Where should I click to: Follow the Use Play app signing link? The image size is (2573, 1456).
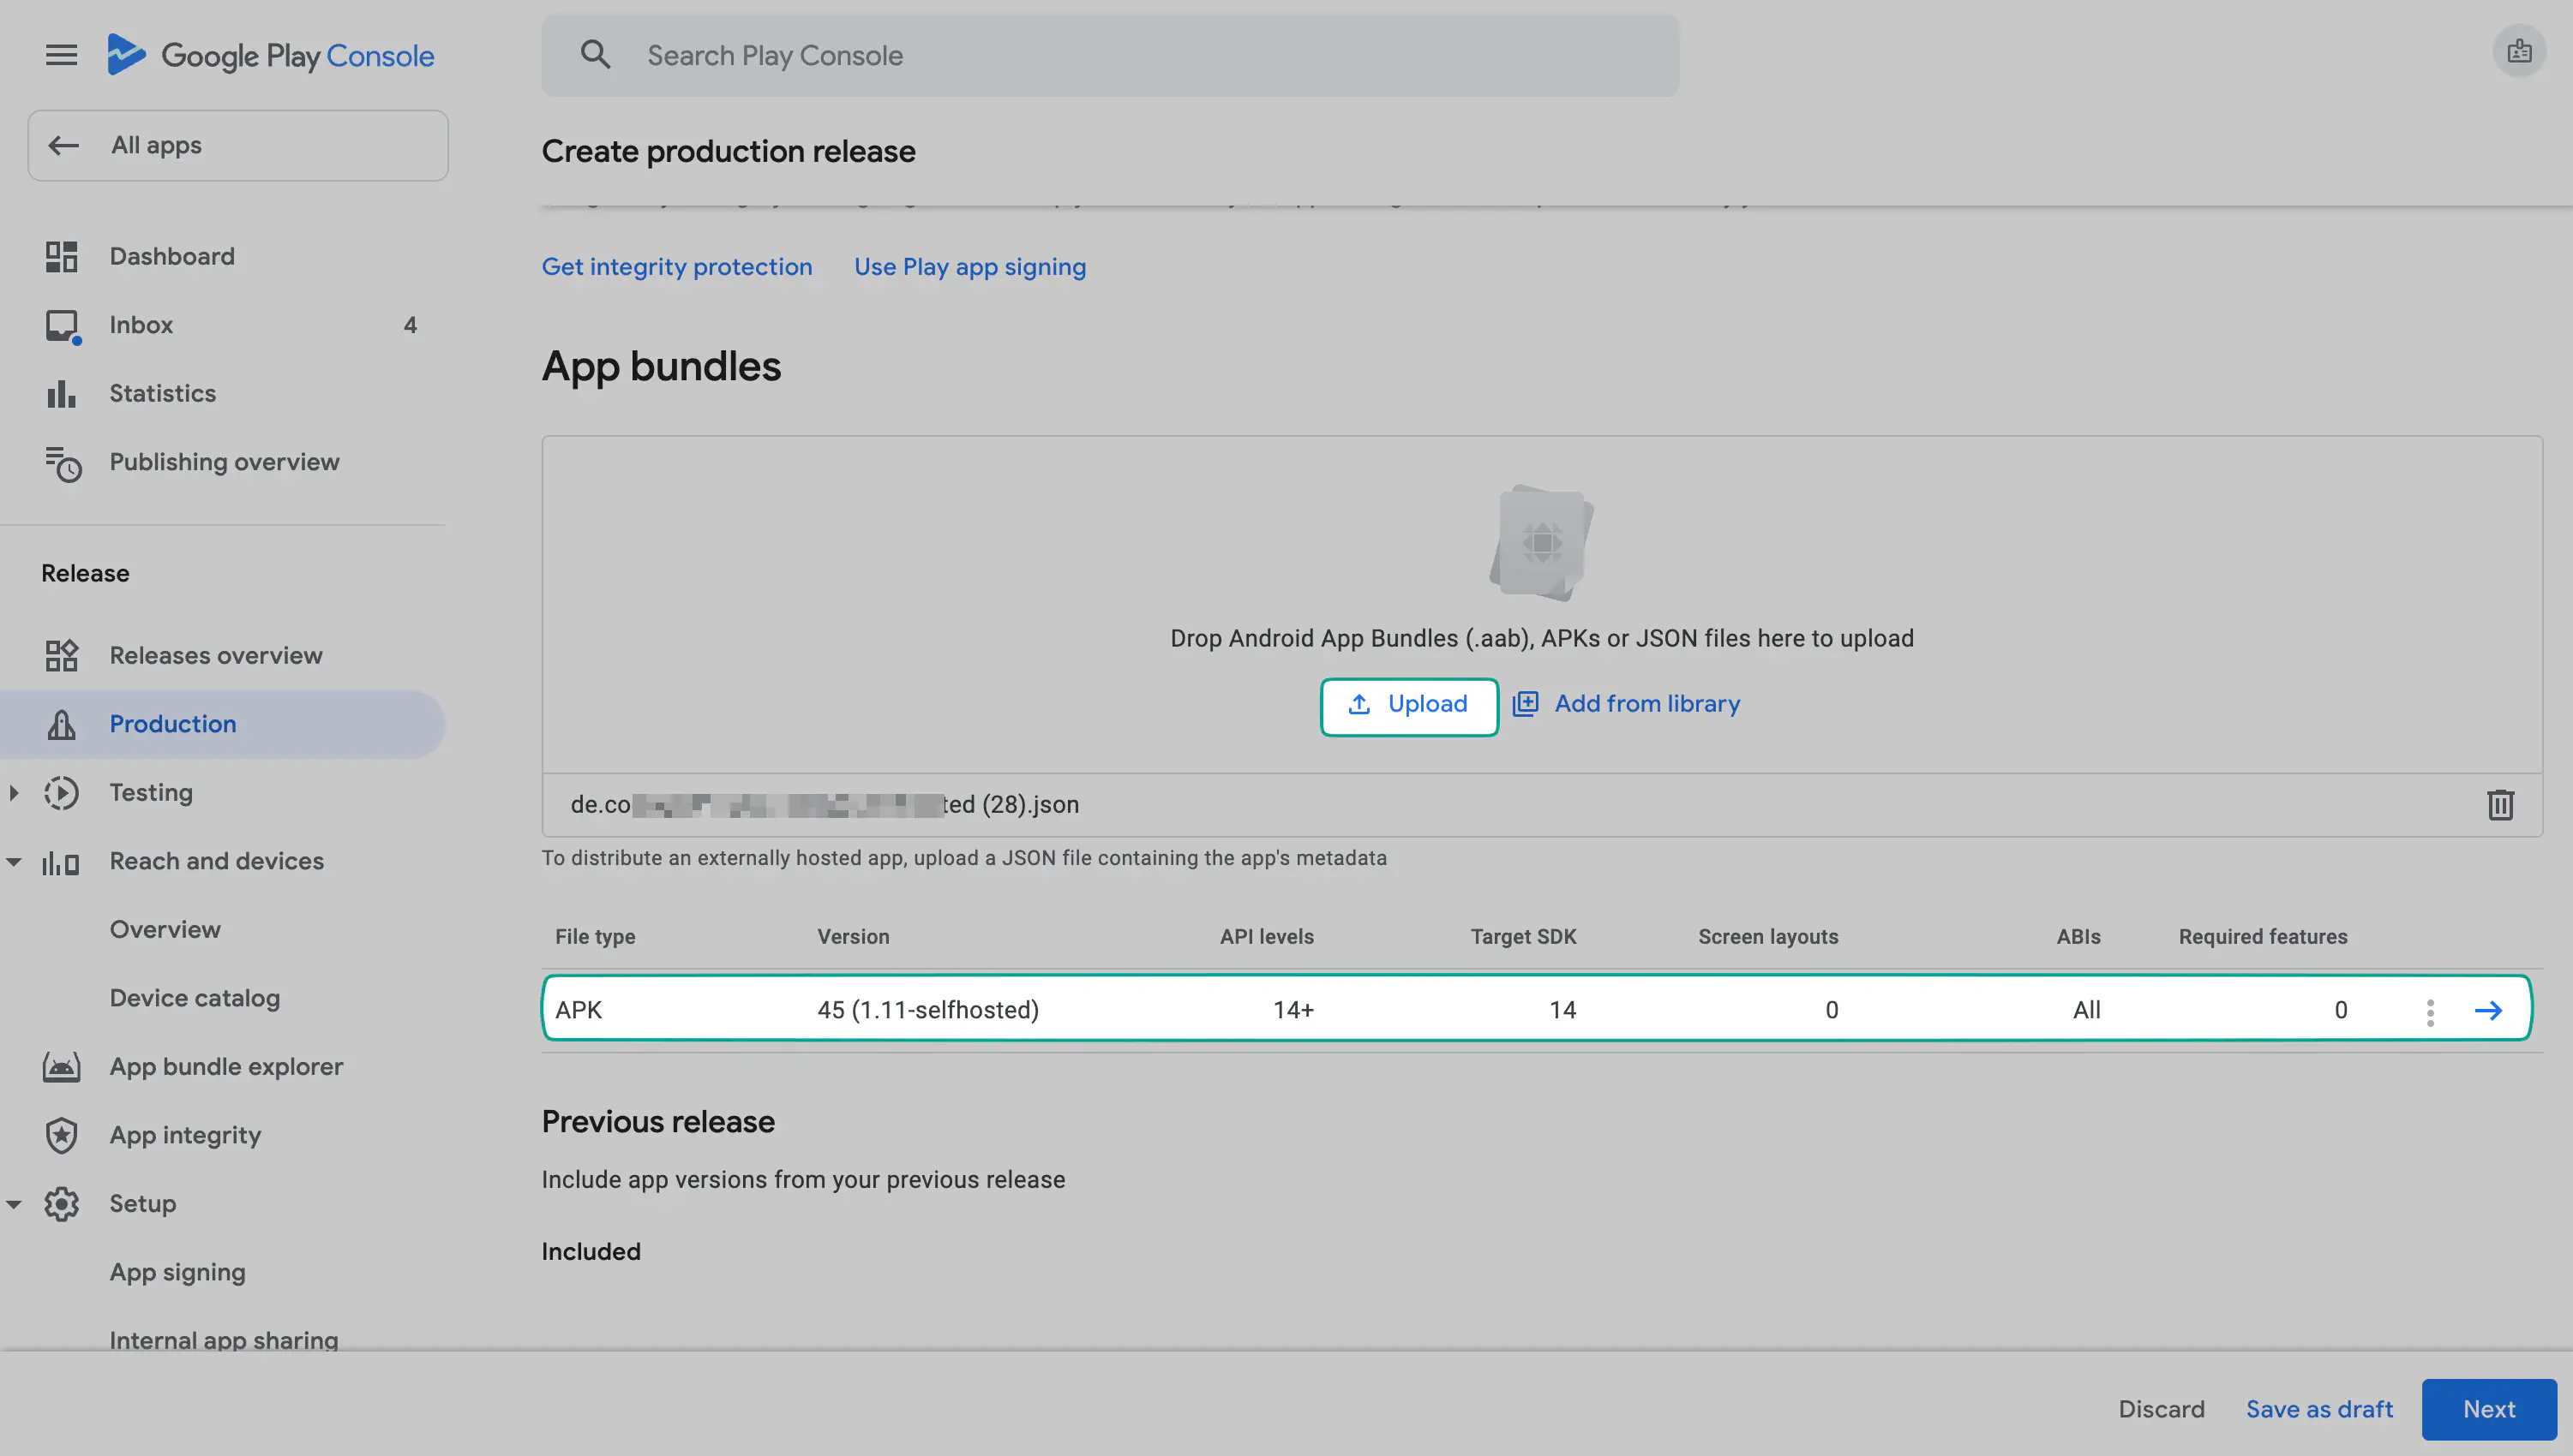(969, 267)
